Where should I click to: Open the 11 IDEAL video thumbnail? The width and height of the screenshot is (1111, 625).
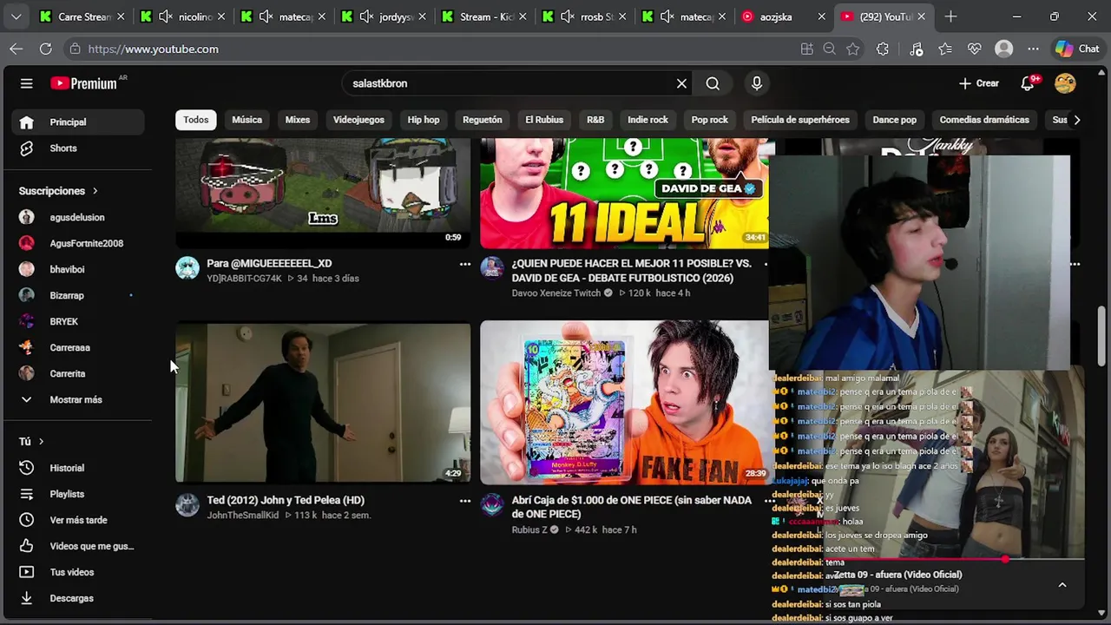624,193
